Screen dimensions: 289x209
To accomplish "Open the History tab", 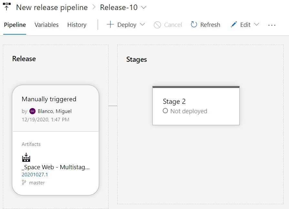I will tap(77, 25).
